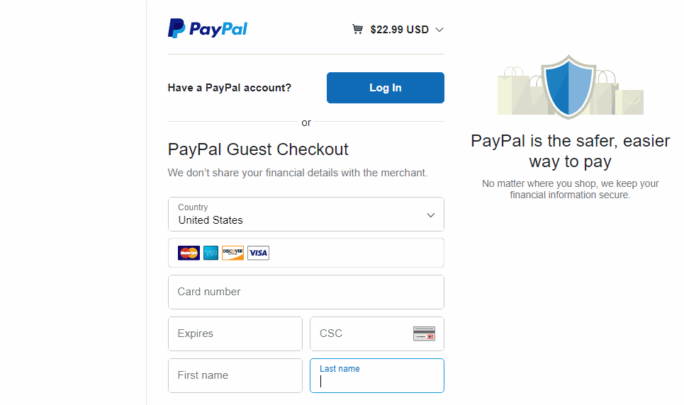This screenshot has height=405, width=684.
Task: Click the Last name field
Action: (377, 375)
